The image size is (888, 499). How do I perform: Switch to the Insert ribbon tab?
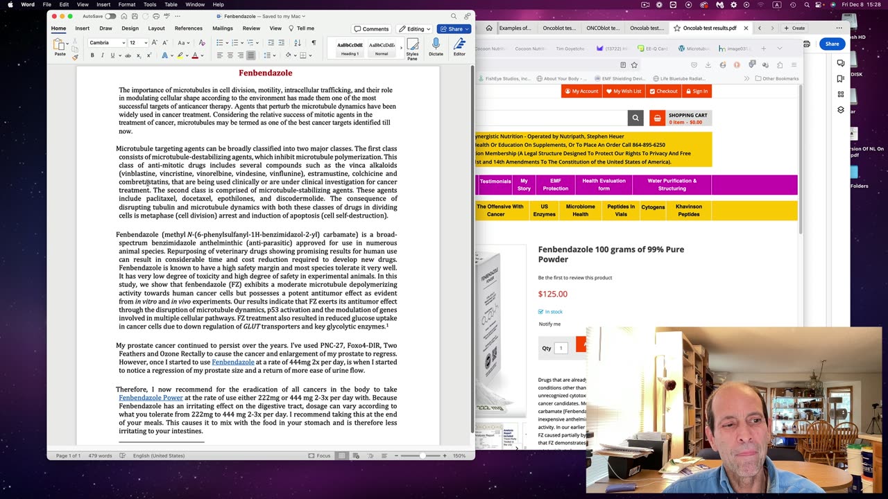[82, 28]
